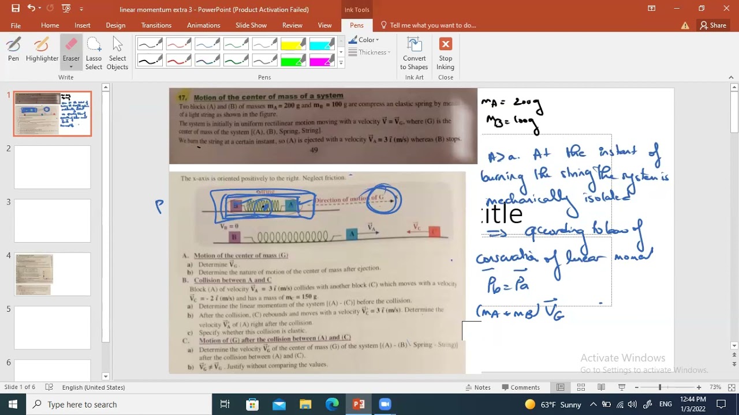Undo the last action
Screen dimensions: 739x415
click(x=31, y=9)
